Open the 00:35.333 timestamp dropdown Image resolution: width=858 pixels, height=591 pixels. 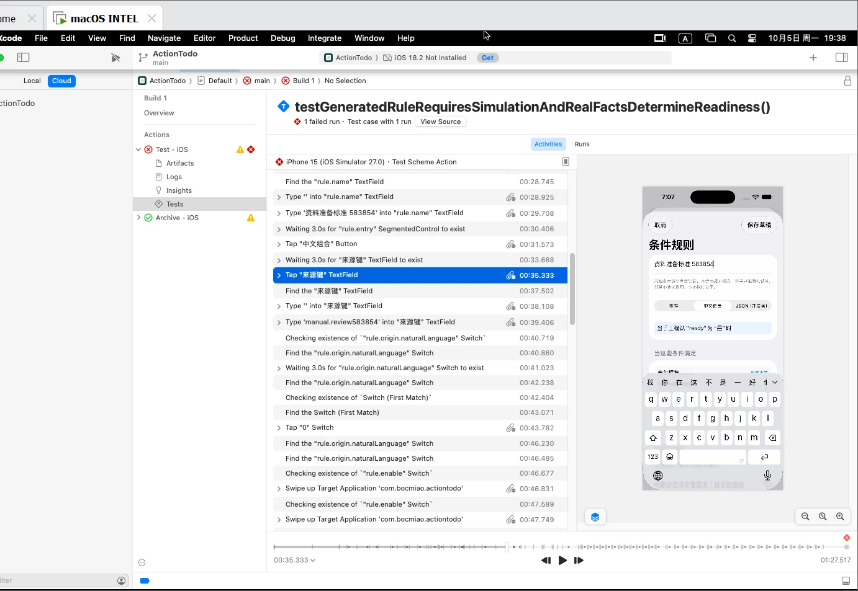[295, 560]
